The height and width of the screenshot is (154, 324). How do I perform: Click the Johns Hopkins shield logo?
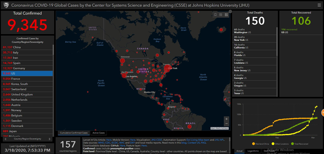click(6, 5)
